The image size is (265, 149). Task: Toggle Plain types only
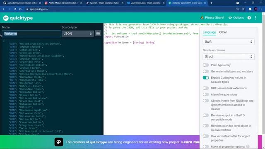(x=206, y=65)
